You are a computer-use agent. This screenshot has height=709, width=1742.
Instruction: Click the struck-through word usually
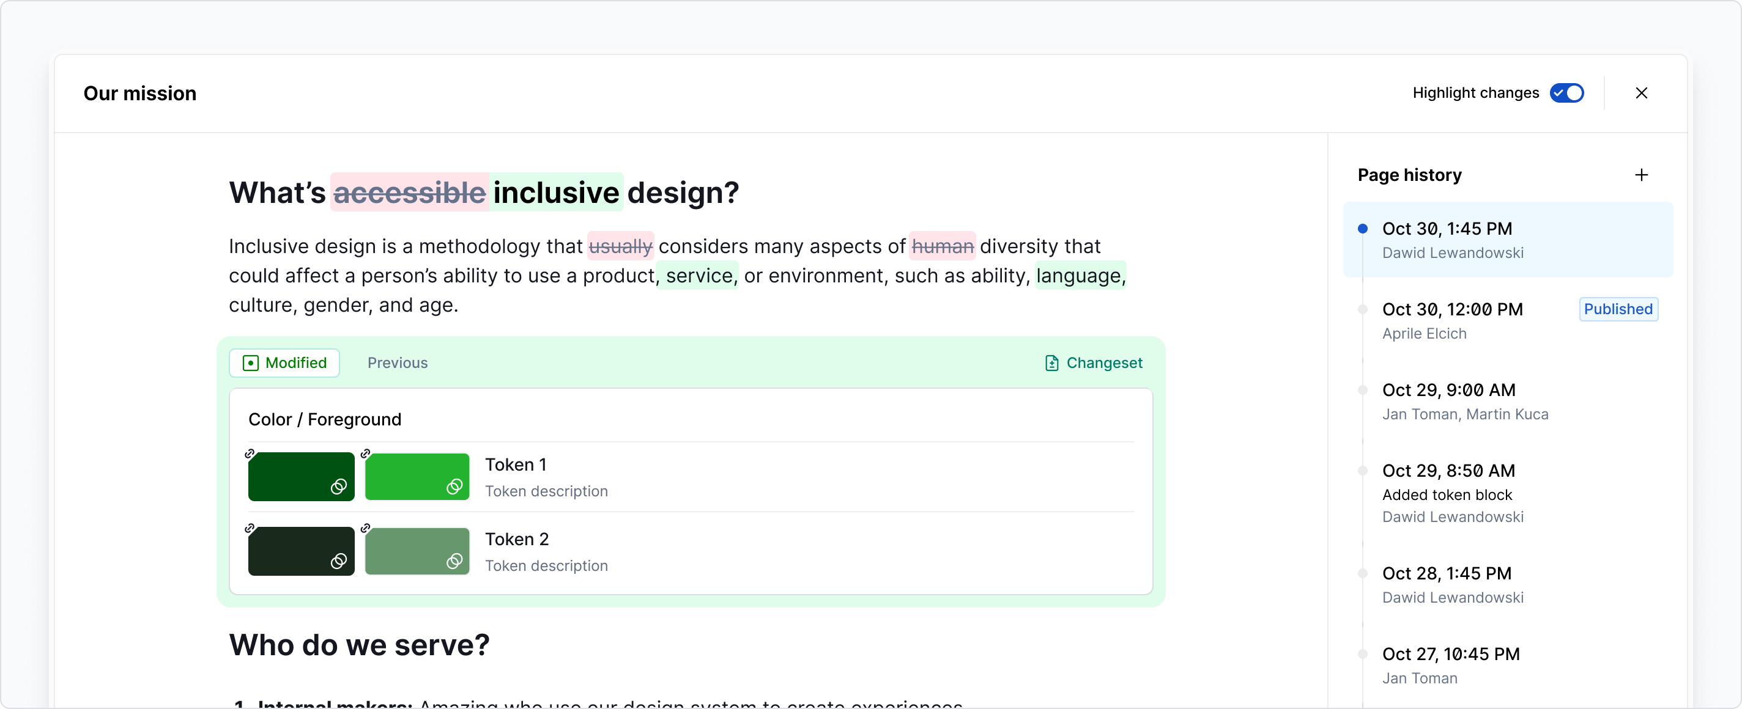pyautogui.click(x=621, y=247)
